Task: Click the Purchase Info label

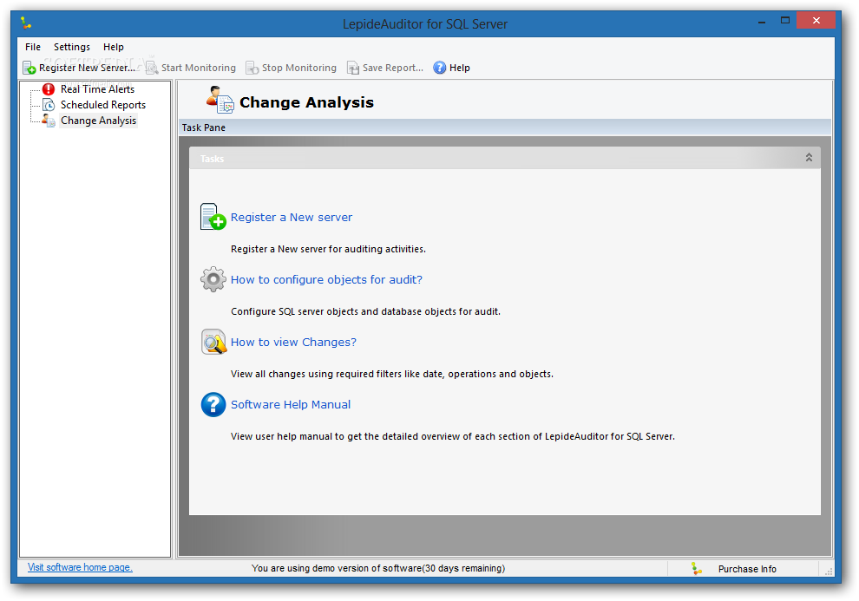Action: point(747,569)
